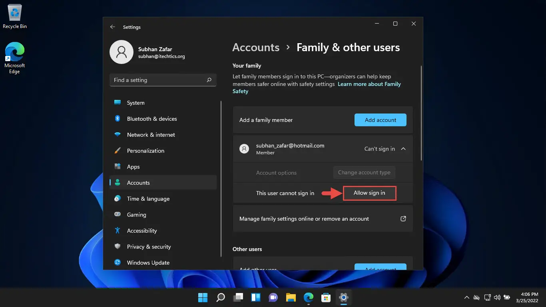Open the System settings category

(x=163, y=103)
